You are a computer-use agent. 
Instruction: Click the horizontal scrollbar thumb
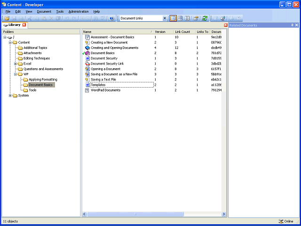click(x=135, y=214)
